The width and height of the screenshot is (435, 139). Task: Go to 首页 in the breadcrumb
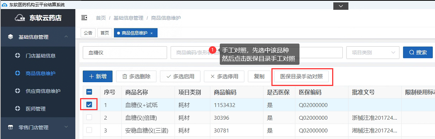101,18
